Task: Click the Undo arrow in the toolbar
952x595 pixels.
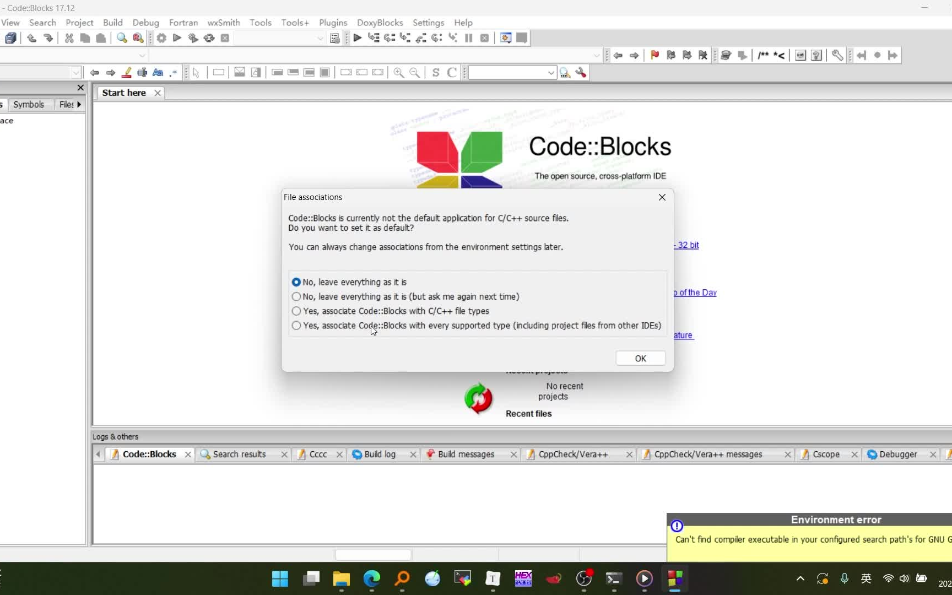Action: coord(32,38)
